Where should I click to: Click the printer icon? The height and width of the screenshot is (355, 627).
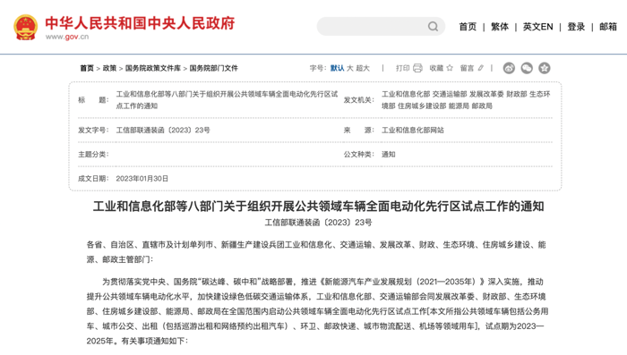(417, 68)
